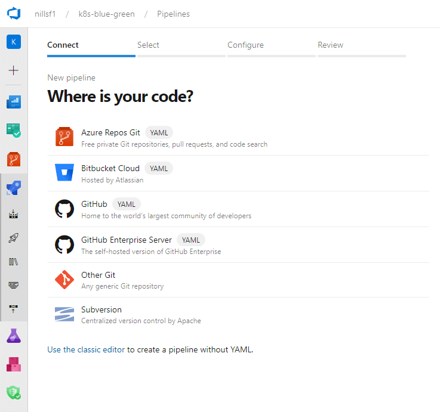Switch to the Configure step tab
The height and width of the screenshot is (412, 440).
tap(272, 48)
